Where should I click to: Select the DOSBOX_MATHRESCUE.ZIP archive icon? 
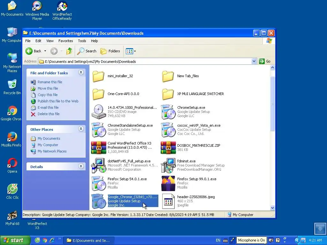168,147
